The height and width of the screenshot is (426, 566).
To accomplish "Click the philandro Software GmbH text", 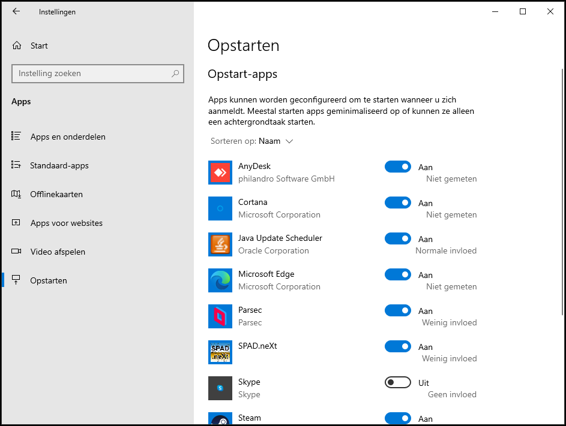I will pyautogui.click(x=286, y=179).
